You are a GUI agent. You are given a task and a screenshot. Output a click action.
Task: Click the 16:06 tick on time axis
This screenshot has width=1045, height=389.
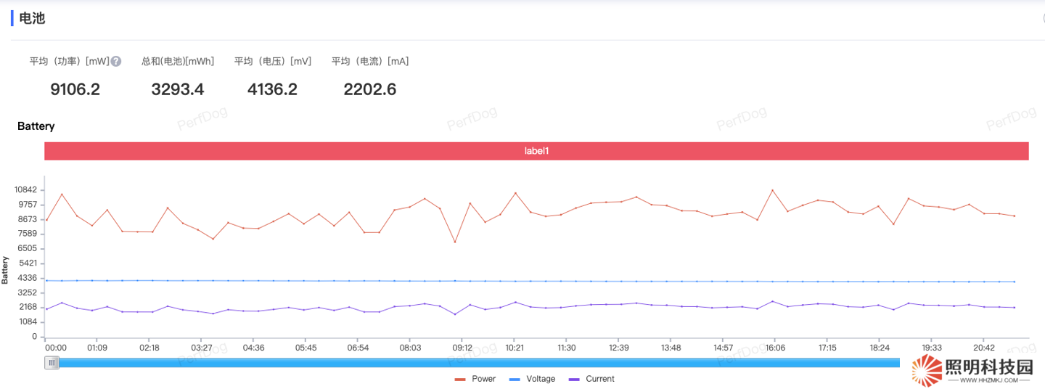pyautogui.click(x=775, y=348)
